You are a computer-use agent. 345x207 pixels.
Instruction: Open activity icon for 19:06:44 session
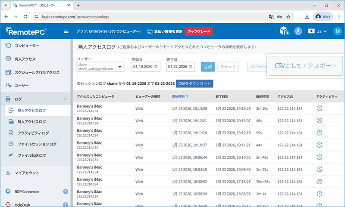point(319,157)
